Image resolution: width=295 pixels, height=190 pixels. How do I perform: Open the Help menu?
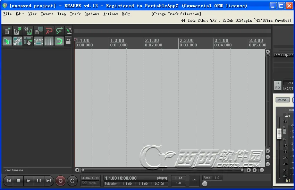pos(126,14)
